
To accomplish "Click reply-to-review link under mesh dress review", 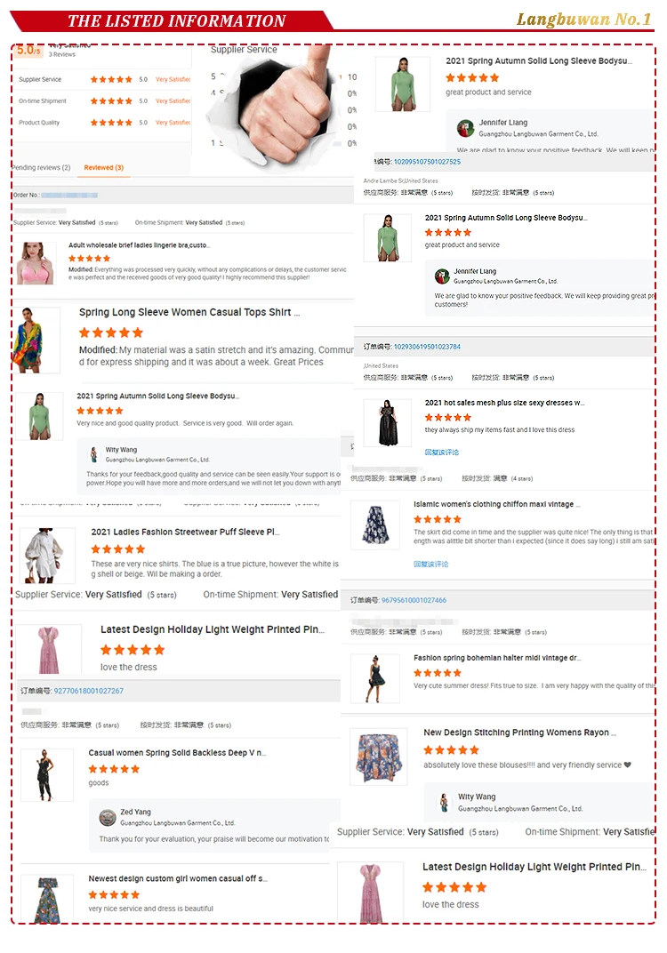I will click(x=441, y=452).
